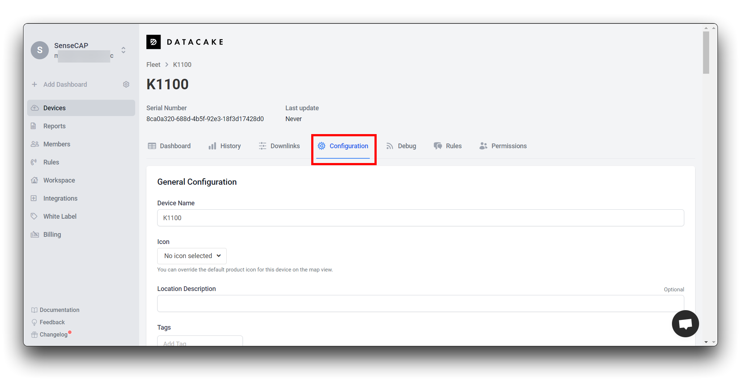Open sidebar Rules section
Screen dimensions: 741x381
coord(81,162)
